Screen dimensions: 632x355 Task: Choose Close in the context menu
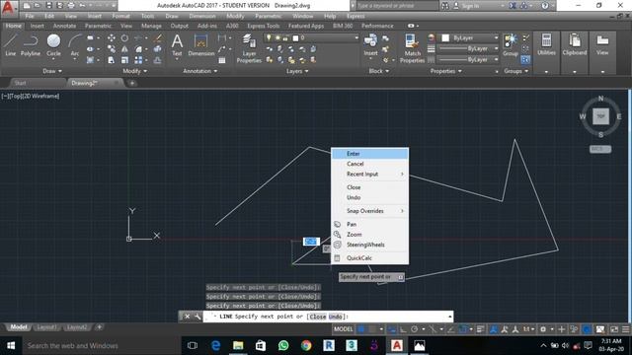369,187
